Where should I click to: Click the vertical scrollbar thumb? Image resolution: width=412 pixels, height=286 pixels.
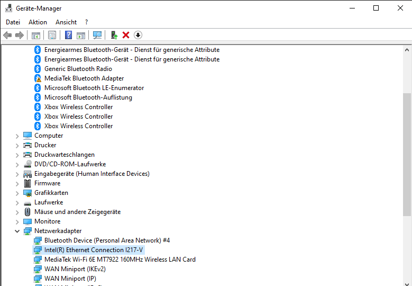pos(407,155)
